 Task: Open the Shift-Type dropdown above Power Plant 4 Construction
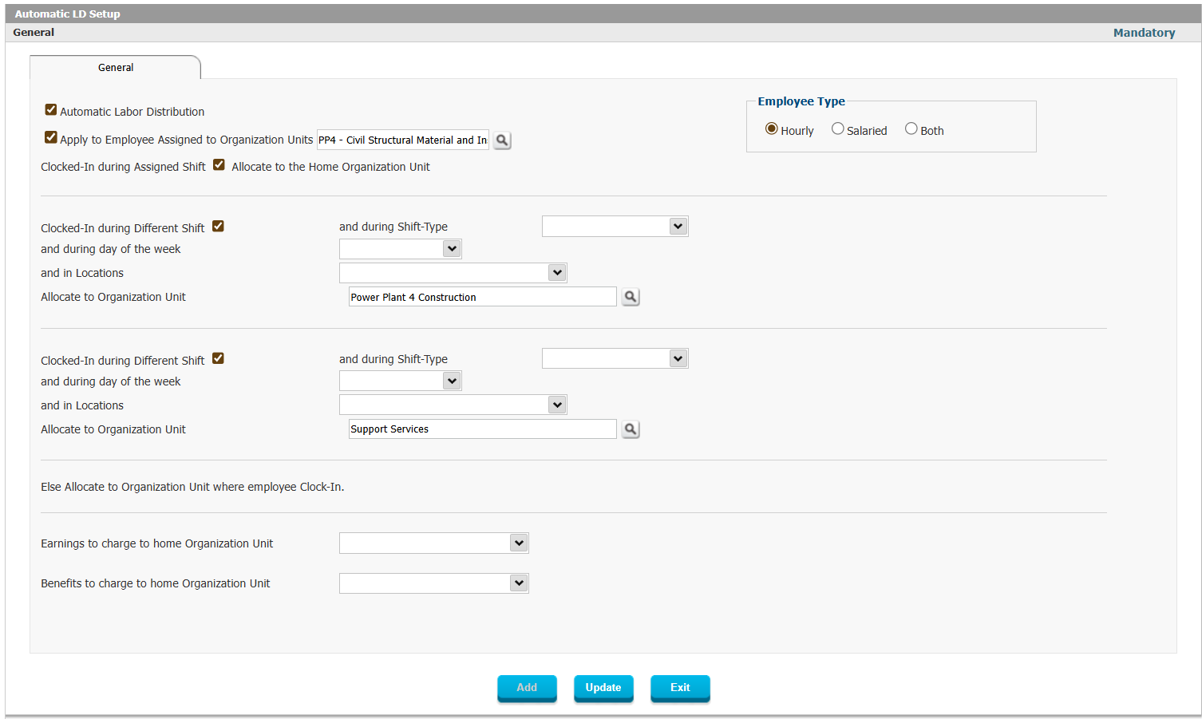pos(615,227)
